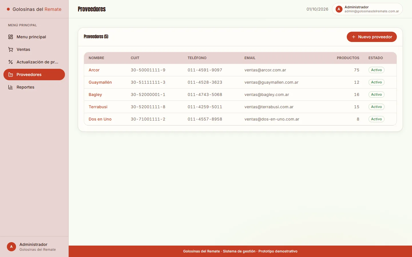Click the red dot logo beside Golosinas
The image size is (412, 257).
[8, 9]
